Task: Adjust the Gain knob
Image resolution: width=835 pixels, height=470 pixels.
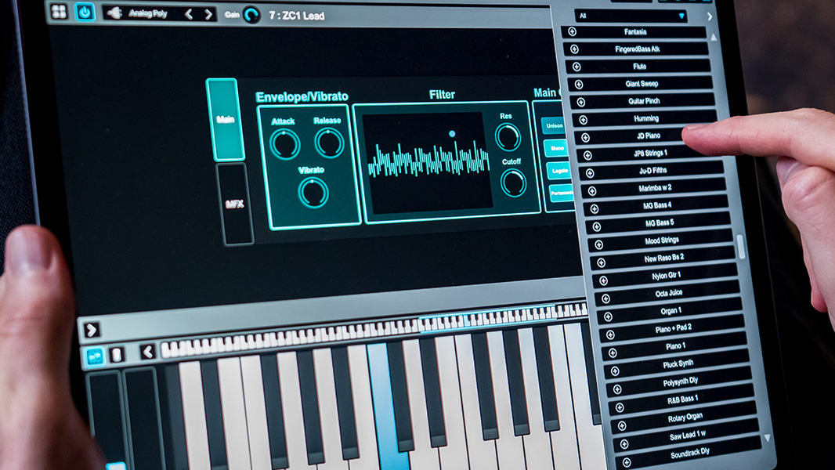Action: pos(251,16)
